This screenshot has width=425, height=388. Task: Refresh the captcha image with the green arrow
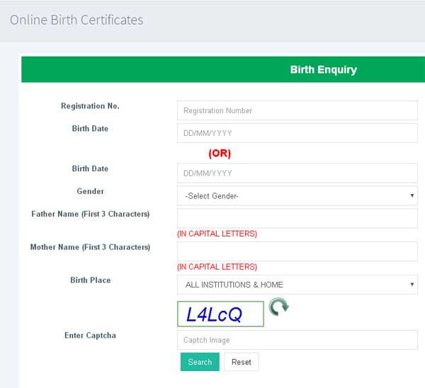278,307
